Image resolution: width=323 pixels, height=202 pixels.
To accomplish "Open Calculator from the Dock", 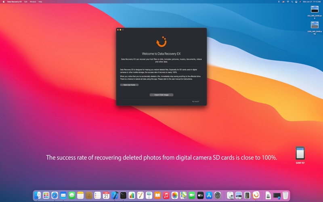I will pos(247,195).
